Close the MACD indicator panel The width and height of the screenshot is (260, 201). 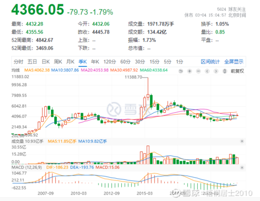(x=242, y=167)
